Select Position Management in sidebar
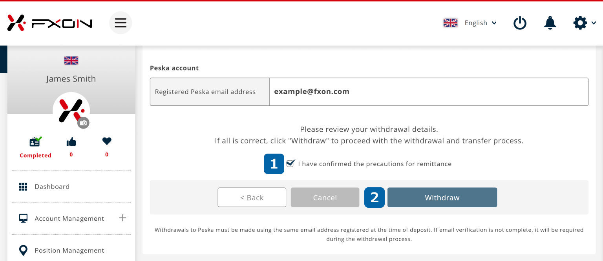Image resolution: width=603 pixels, height=261 pixels. pos(69,250)
